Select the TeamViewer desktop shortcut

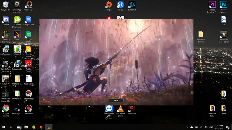point(109,110)
